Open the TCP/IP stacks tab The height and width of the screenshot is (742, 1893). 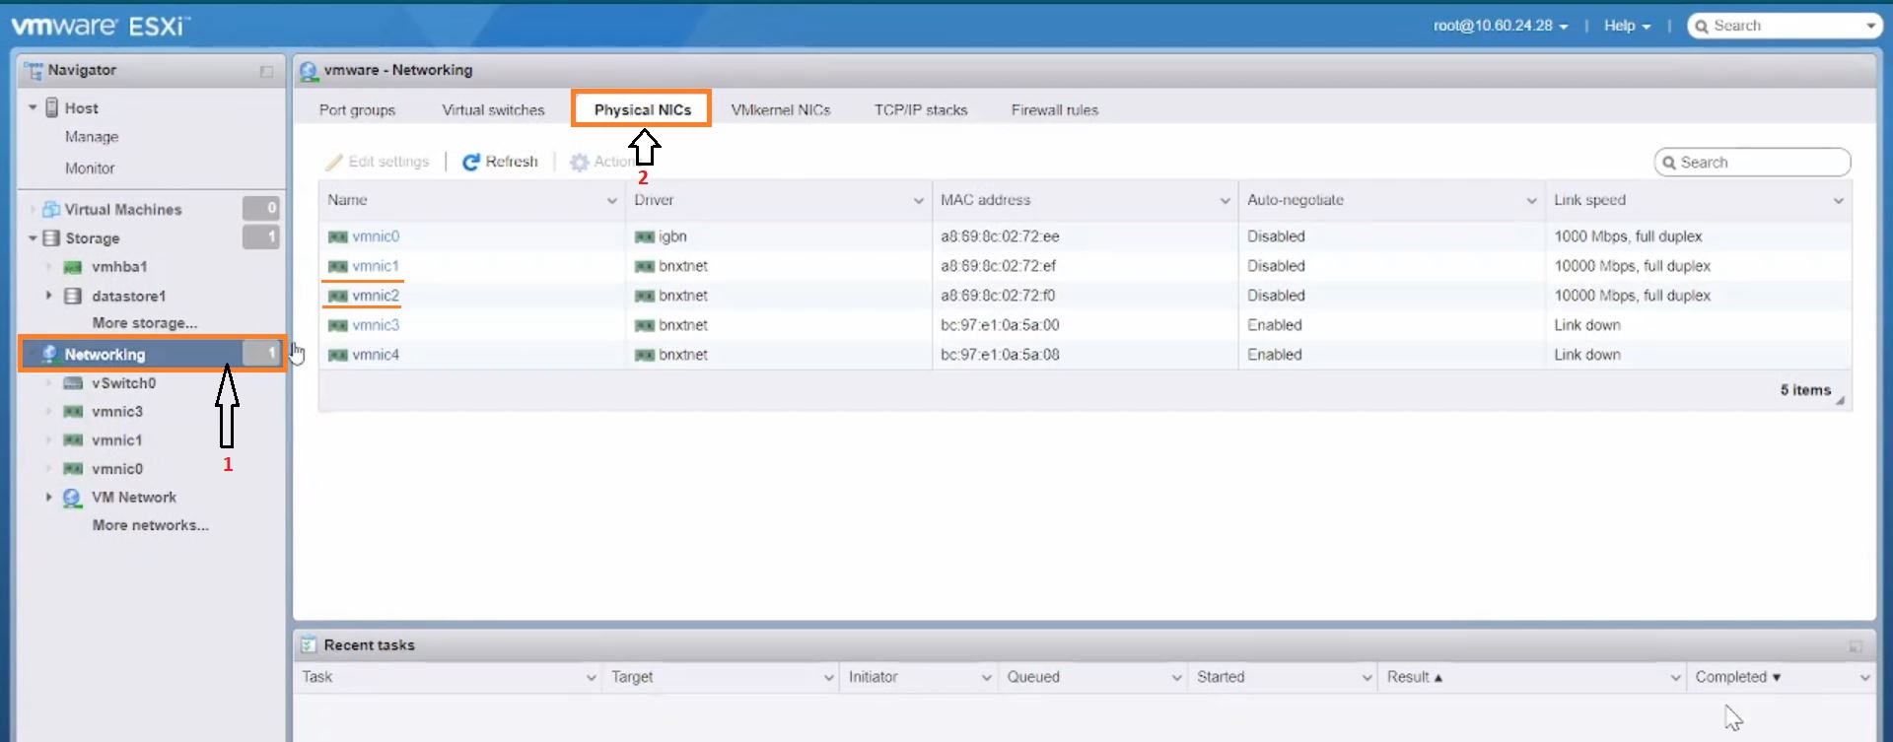921,109
